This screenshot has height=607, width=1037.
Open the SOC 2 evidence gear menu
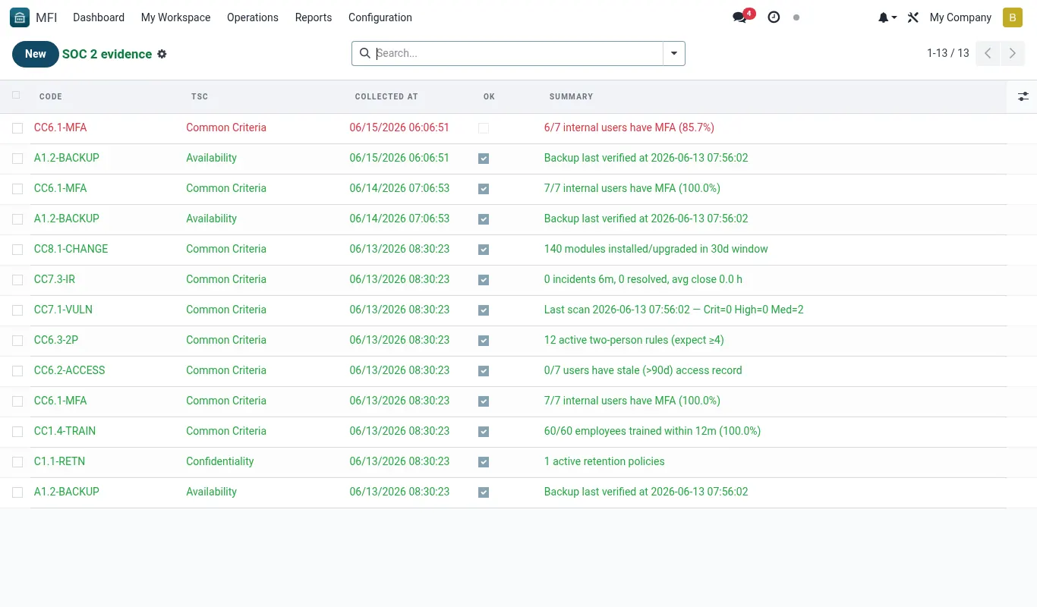pyautogui.click(x=162, y=54)
